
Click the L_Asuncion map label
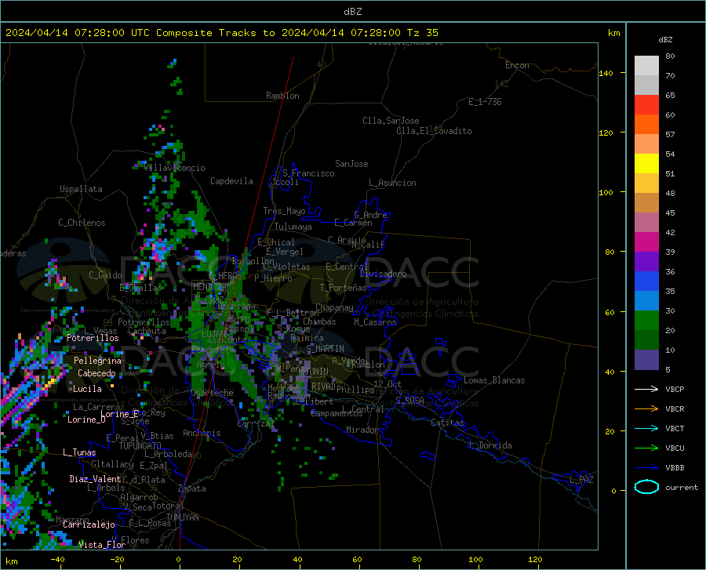tap(392, 183)
